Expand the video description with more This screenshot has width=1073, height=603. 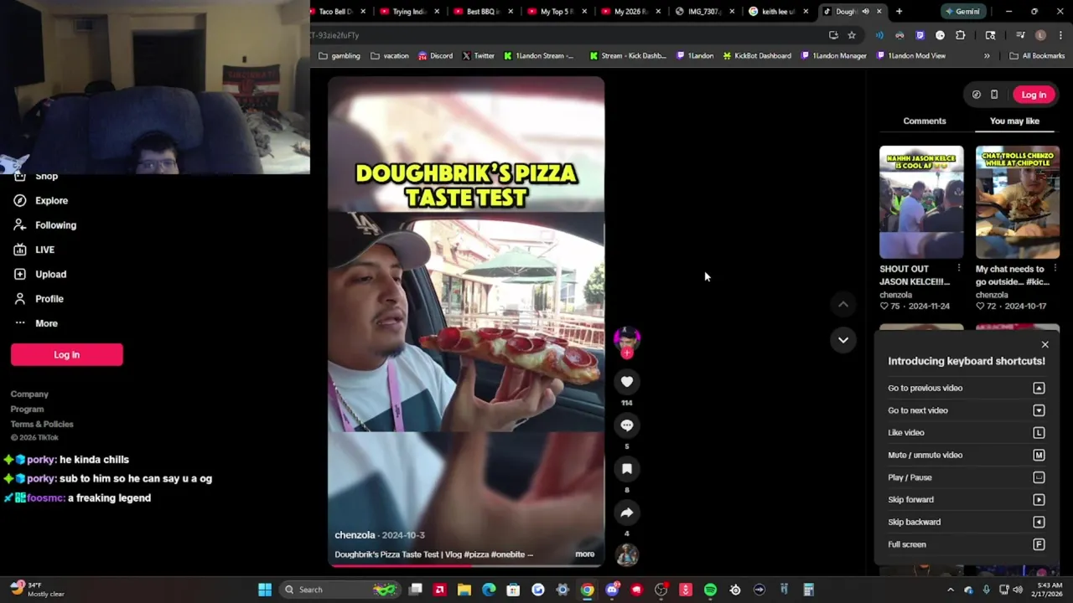584,554
